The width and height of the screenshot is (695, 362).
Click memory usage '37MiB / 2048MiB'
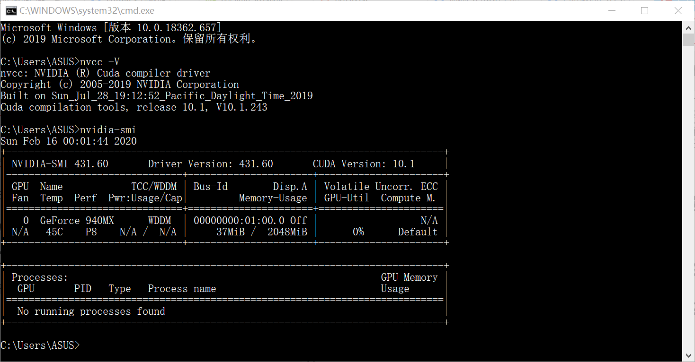[x=262, y=232]
